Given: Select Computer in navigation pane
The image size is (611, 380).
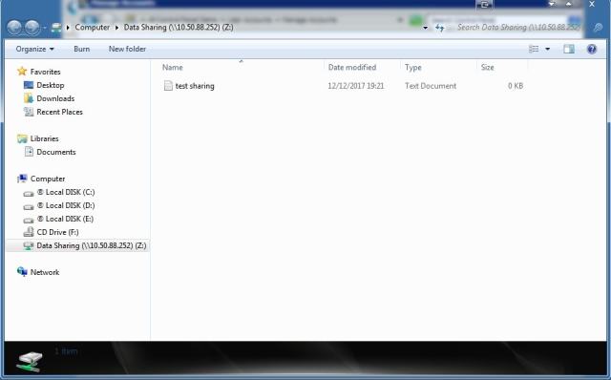Looking at the screenshot, I should pyautogui.click(x=48, y=179).
